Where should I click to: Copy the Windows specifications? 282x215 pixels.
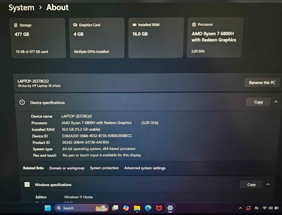pyautogui.click(x=251, y=185)
